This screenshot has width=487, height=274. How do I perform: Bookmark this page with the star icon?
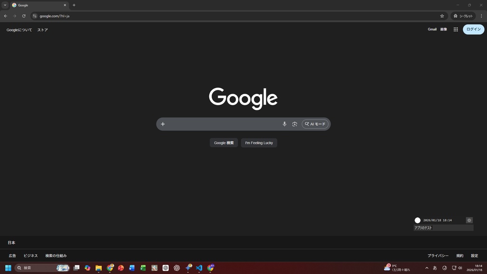pos(442,16)
